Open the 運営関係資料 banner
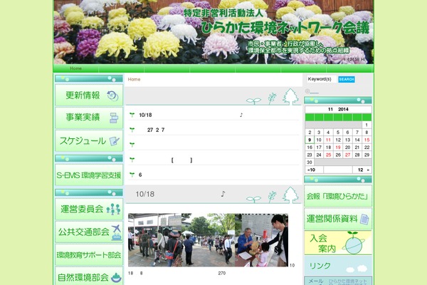The width and height of the screenshot is (427, 285). point(337,219)
